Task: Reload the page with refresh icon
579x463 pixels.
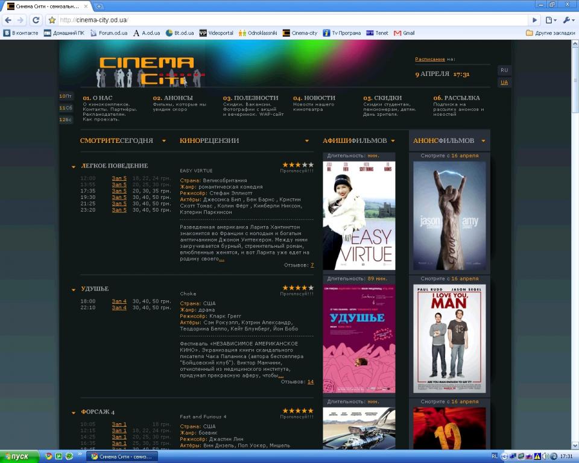Action: (36, 20)
